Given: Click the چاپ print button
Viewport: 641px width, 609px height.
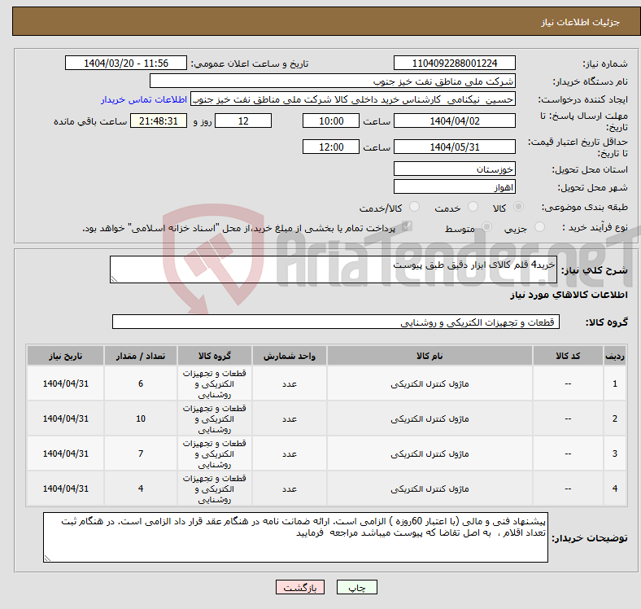Looking at the screenshot, I should tap(357, 587).
